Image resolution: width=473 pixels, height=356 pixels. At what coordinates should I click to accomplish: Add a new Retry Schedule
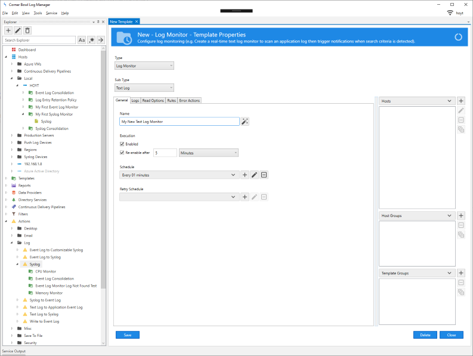point(245,197)
